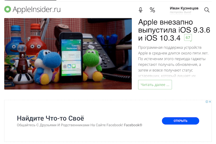Image resolution: width=216 pixels, height=144 pixels.
Task: Click the AppleInsider.ru site title
Action: tap(37, 9)
